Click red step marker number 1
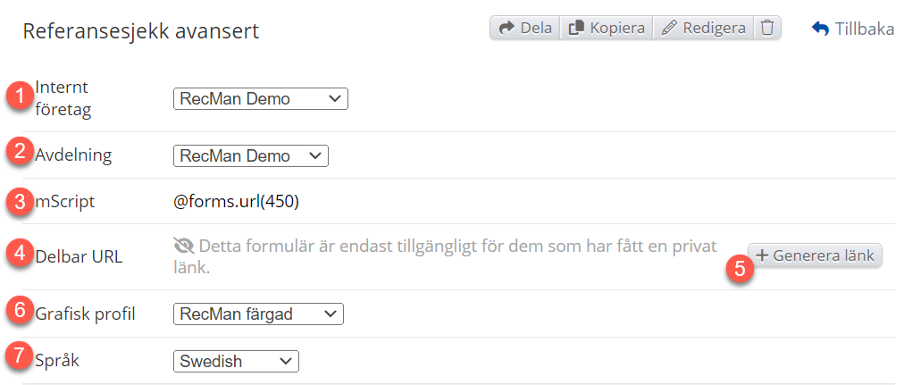The width and height of the screenshot is (912, 385). pyautogui.click(x=20, y=96)
